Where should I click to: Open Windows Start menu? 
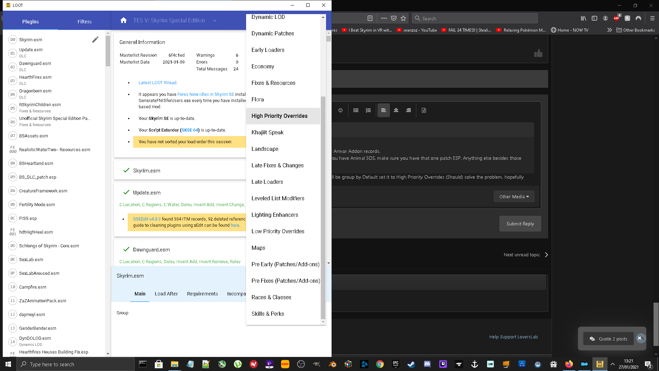(8, 364)
